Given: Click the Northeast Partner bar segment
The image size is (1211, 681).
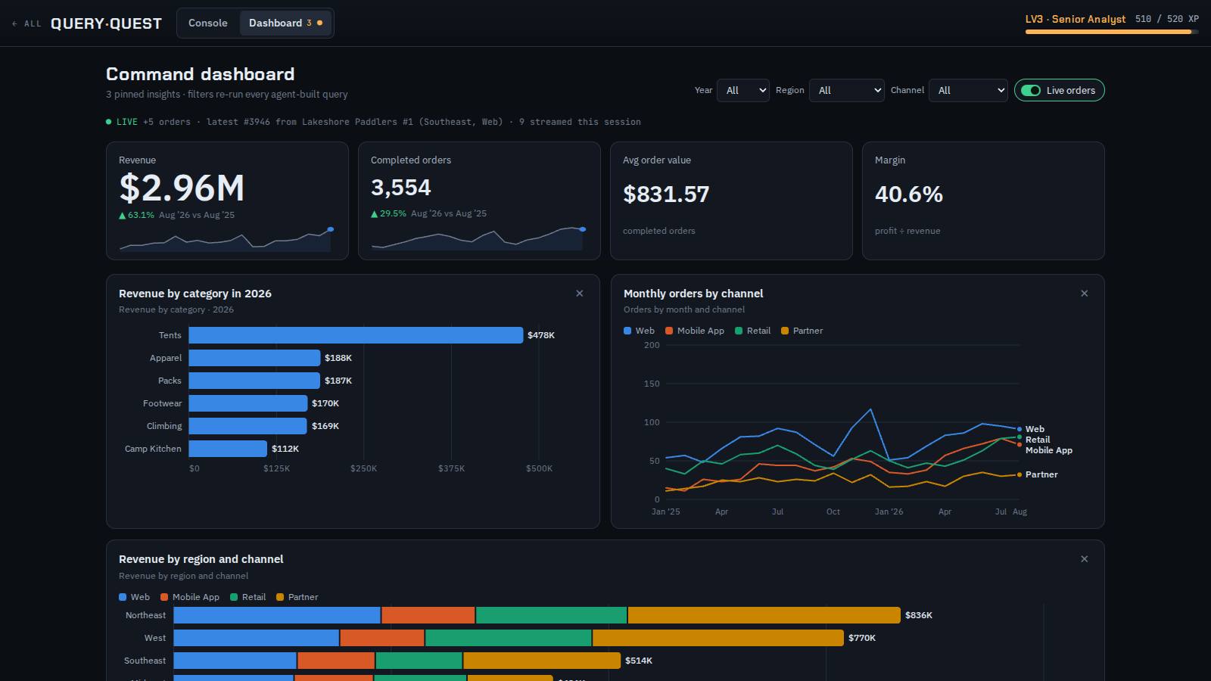Looking at the screenshot, I should pyautogui.click(x=764, y=615).
